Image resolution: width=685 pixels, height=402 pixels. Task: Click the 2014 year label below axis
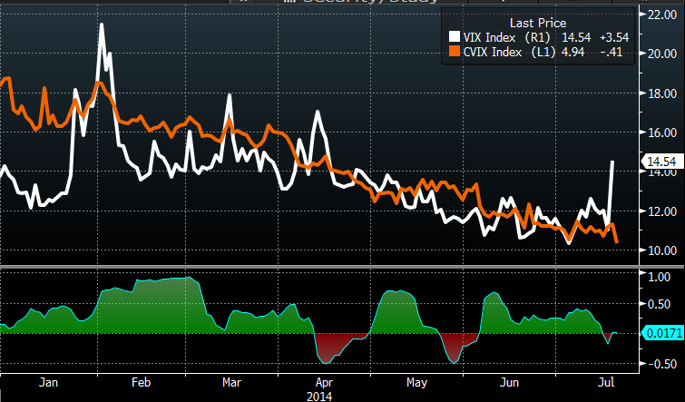317,396
